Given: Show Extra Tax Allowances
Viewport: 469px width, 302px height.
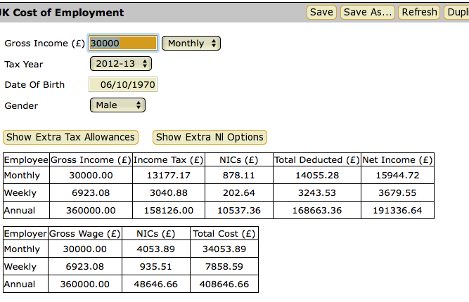Looking at the screenshot, I should pyautogui.click(x=70, y=137).
